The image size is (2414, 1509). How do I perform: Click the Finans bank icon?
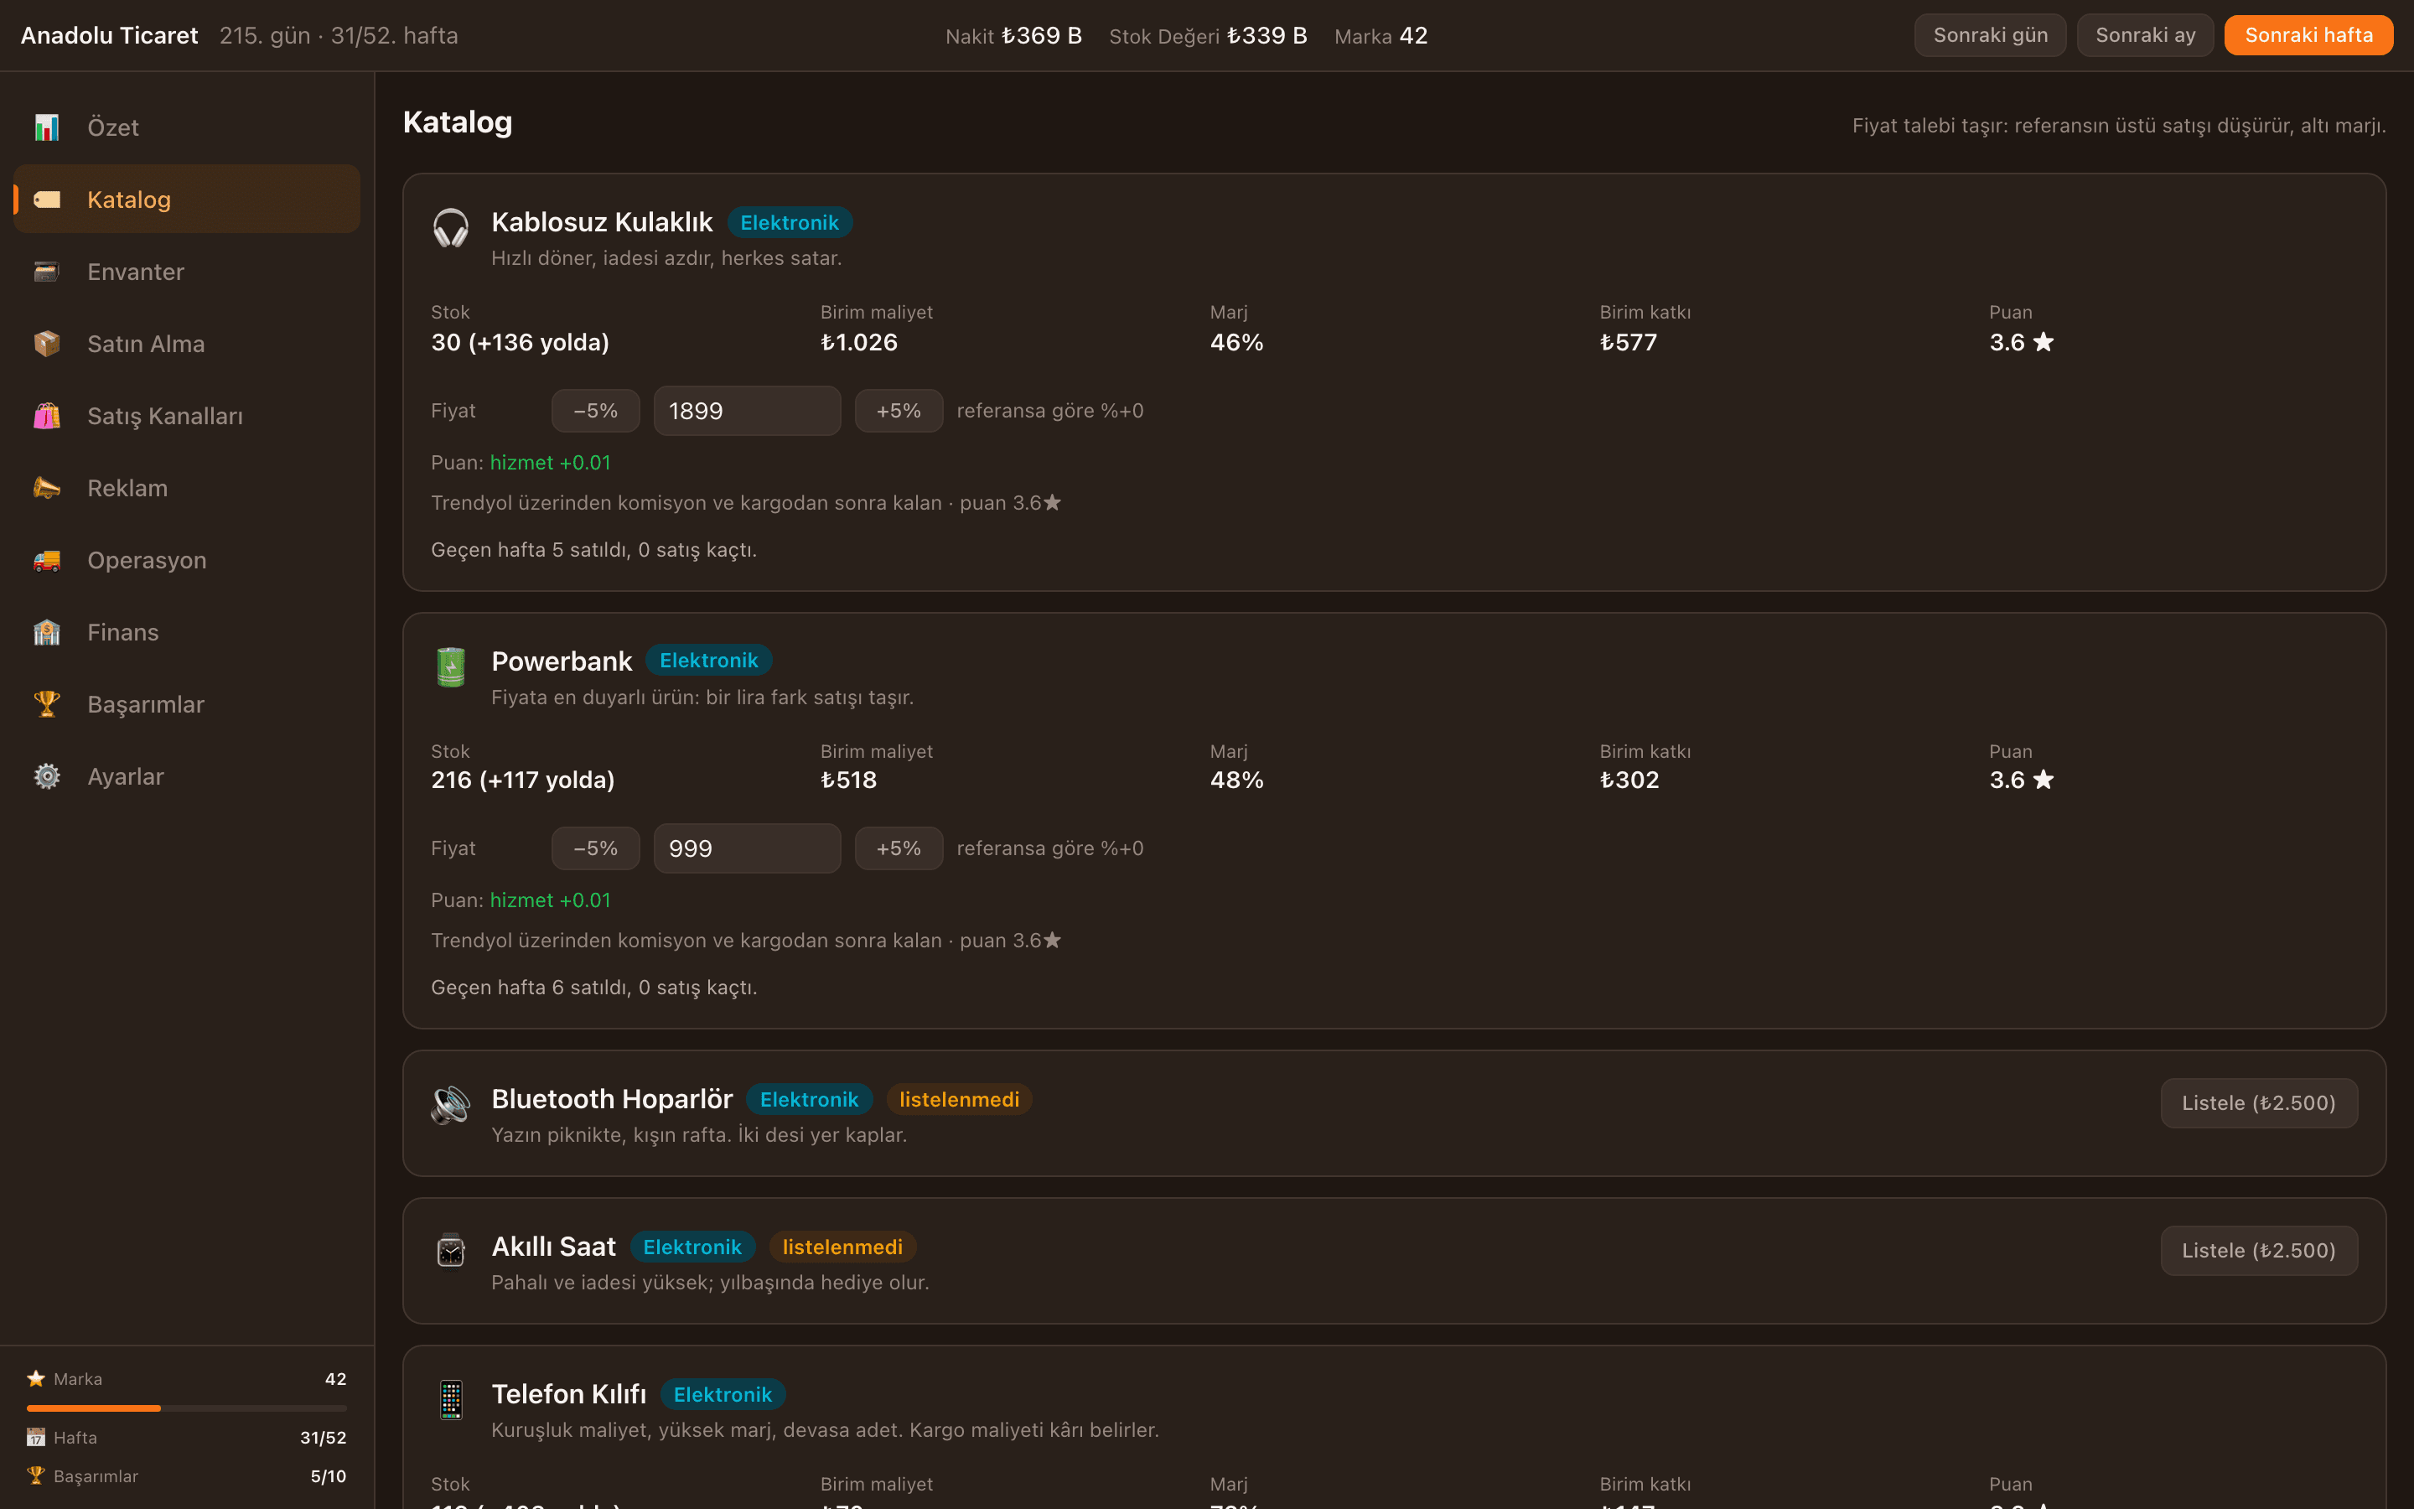[47, 632]
